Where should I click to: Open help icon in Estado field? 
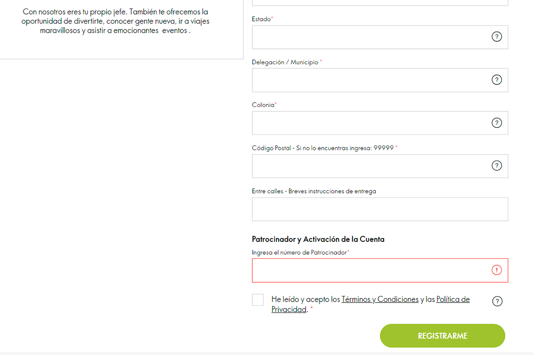[x=497, y=37]
